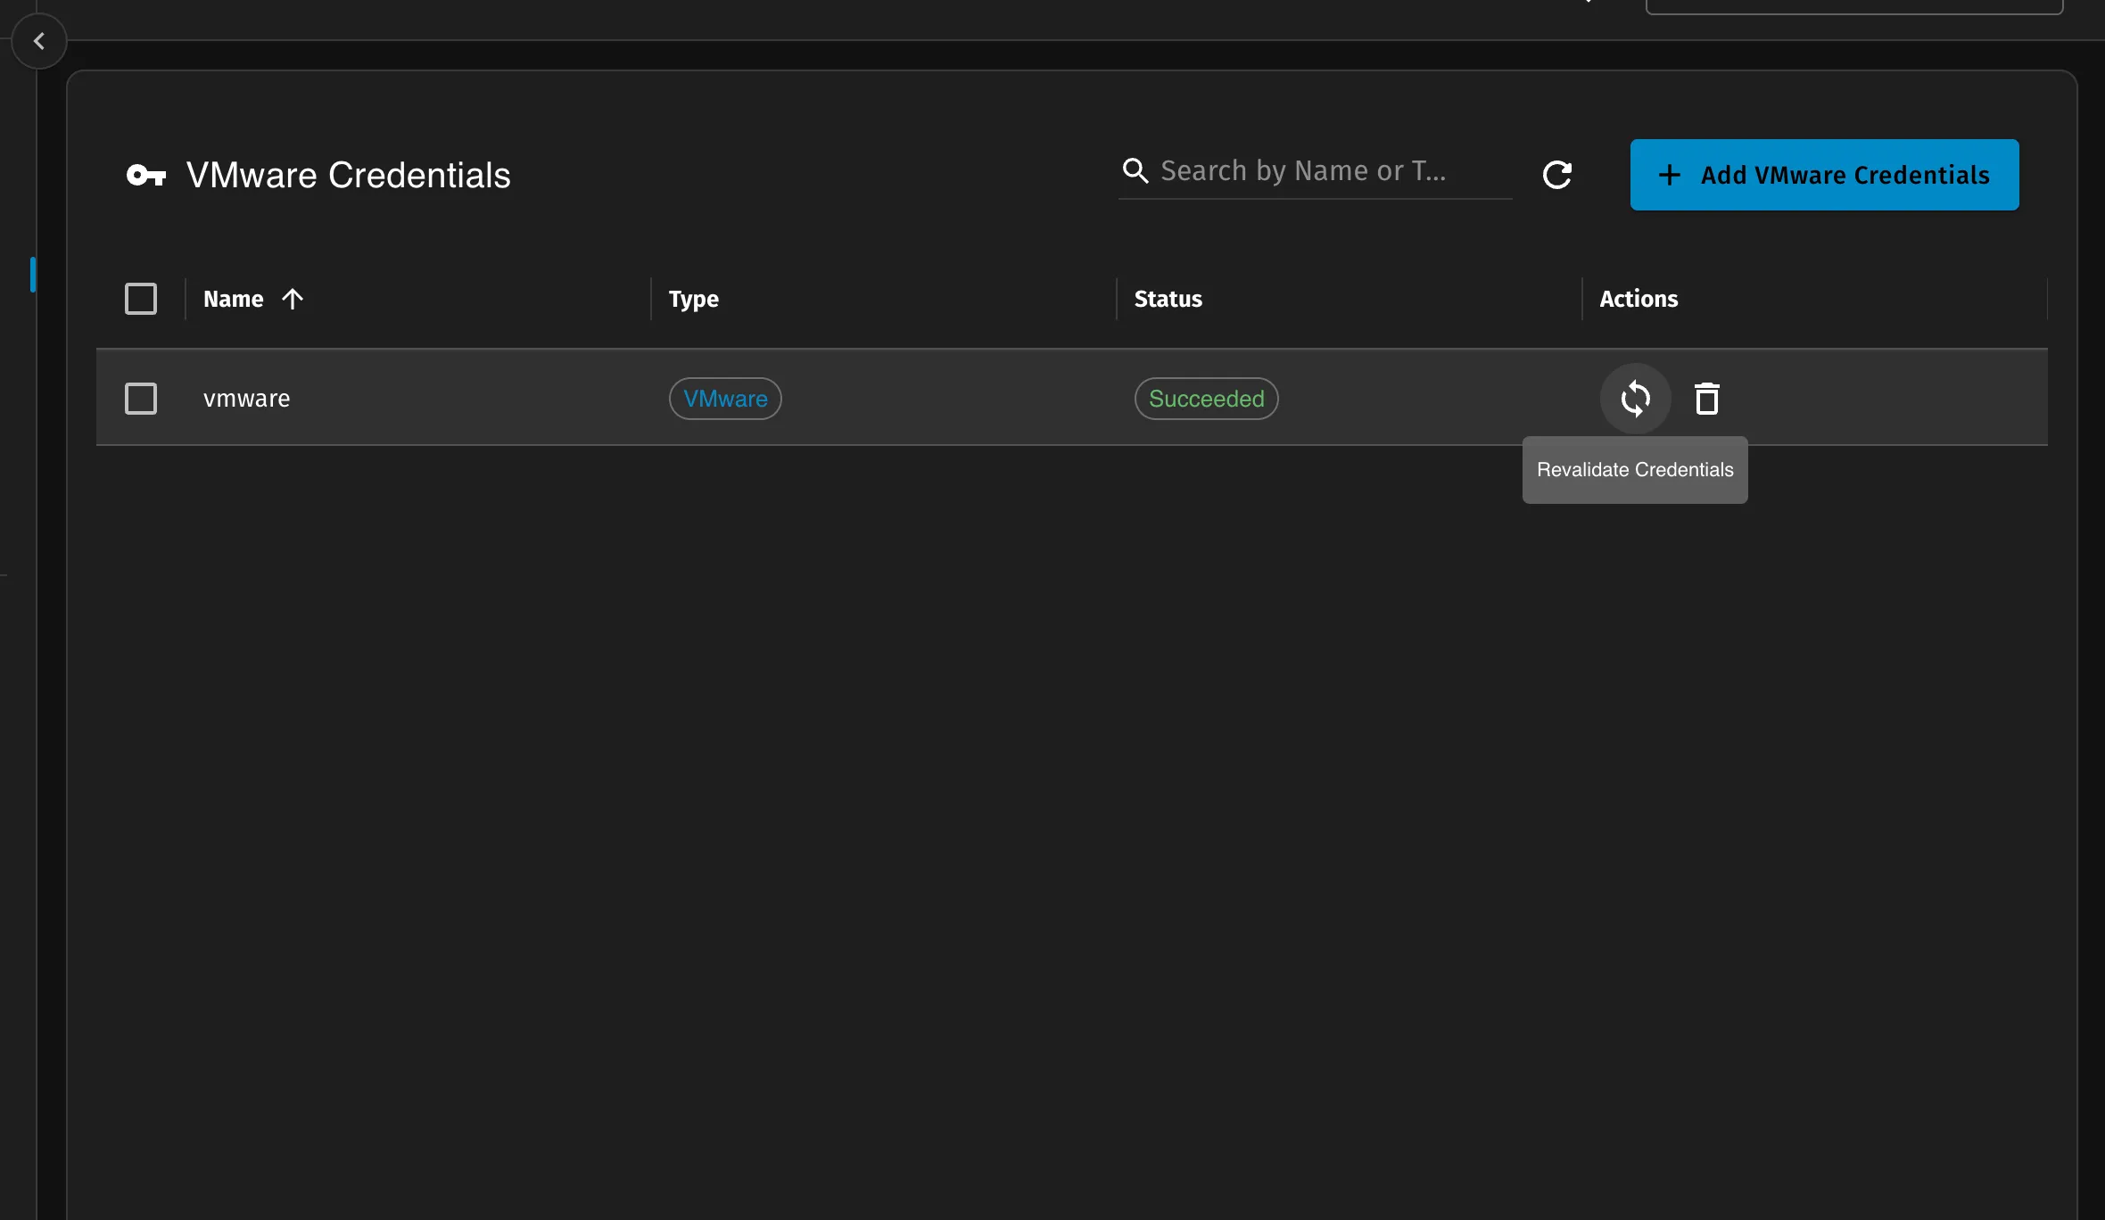
Task: Click the search magnifier icon
Action: [x=1135, y=170]
